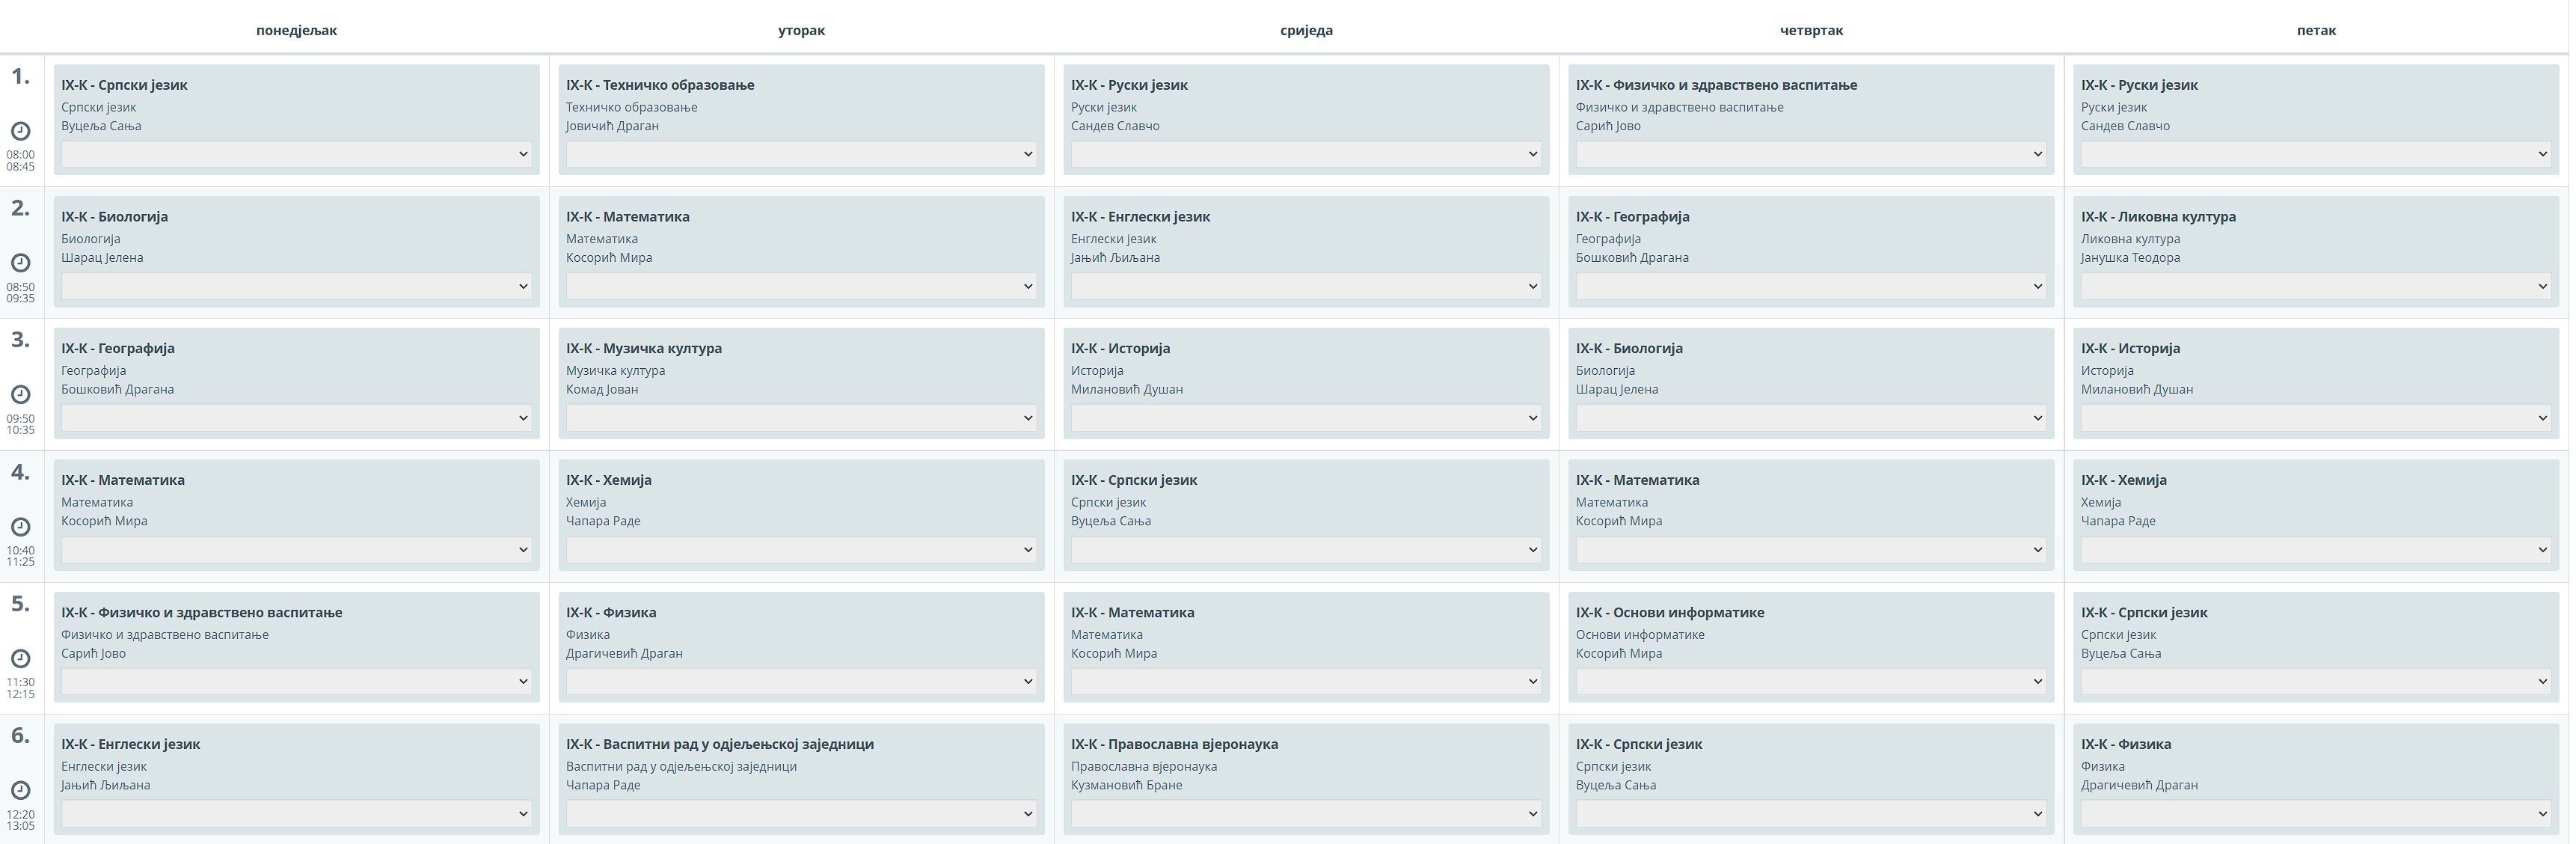Open dropdown under Tuesday Музичка култура
The height and width of the screenshot is (844, 2576).
click(x=801, y=418)
